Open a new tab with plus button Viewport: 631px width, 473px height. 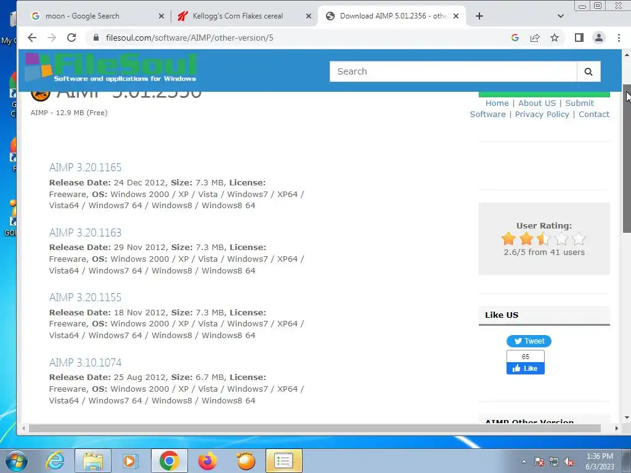(x=479, y=16)
